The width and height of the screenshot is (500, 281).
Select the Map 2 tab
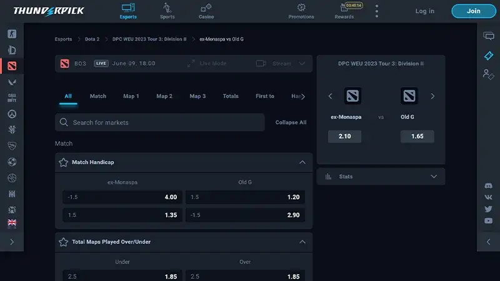(x=164, y=96)
